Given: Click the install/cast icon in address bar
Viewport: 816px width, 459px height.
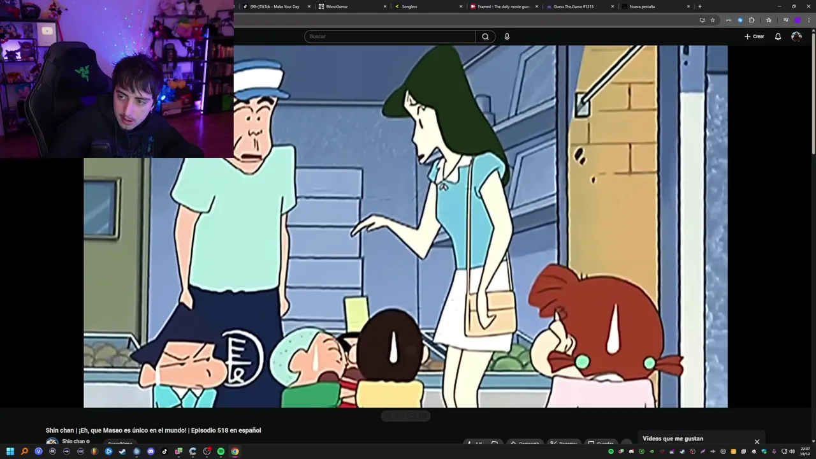Looking at the screenshot, I should pyautogui.click(x=703, y=20).
